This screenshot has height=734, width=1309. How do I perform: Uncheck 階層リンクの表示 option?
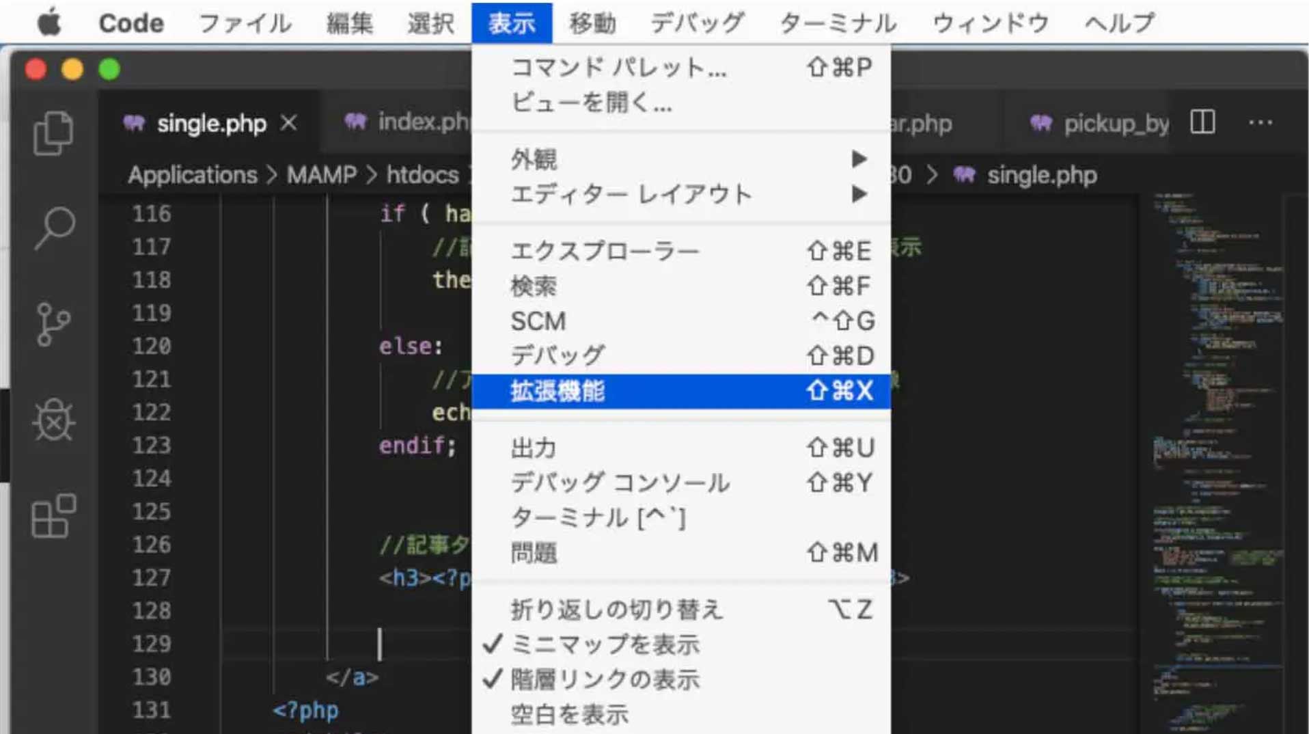point(681,679)
